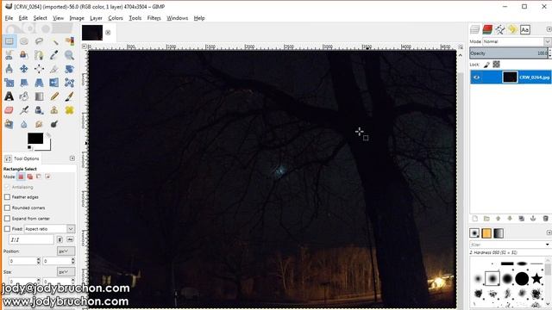This screenshot has width=552, height=310.
Task: Select the Ink tool
Action: pos(39,110)
